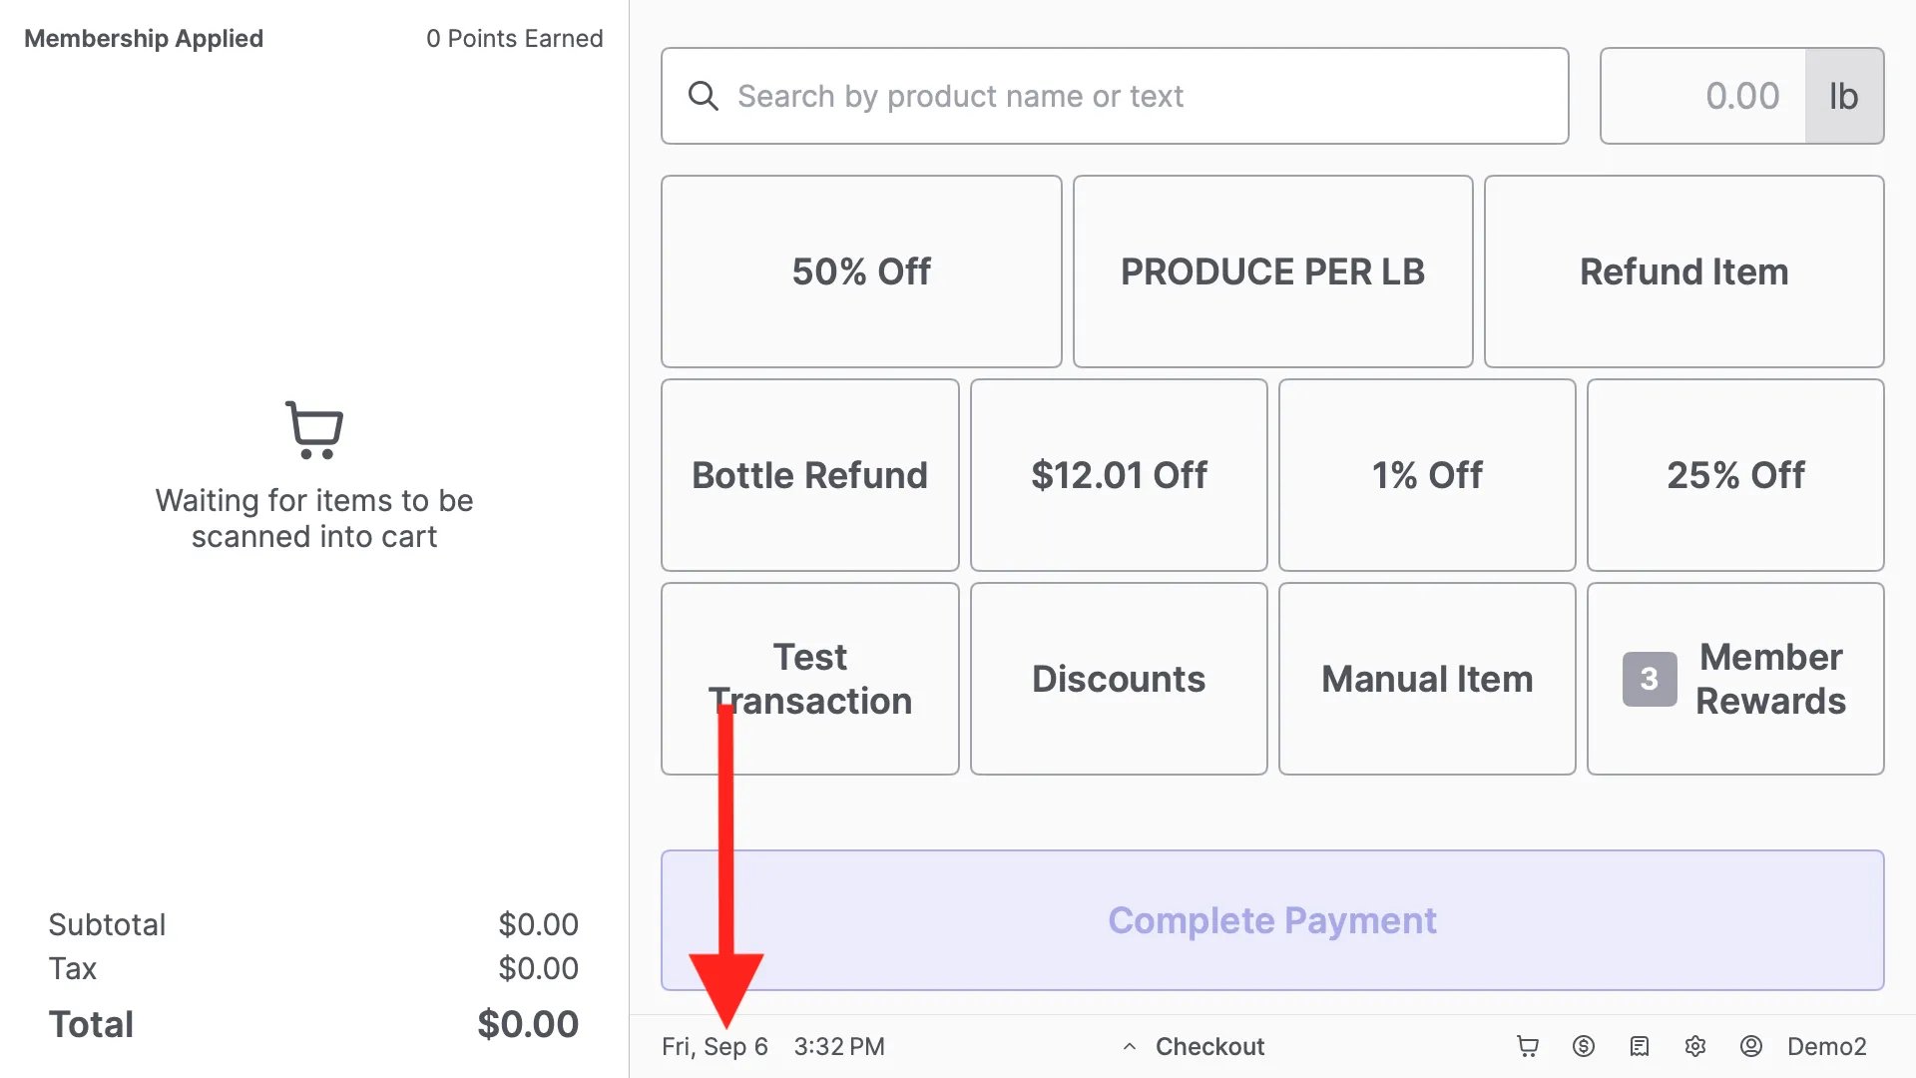The image size is (1916, 1078).
Task: Focus the product search field
Action: (x=1115, y=96)
